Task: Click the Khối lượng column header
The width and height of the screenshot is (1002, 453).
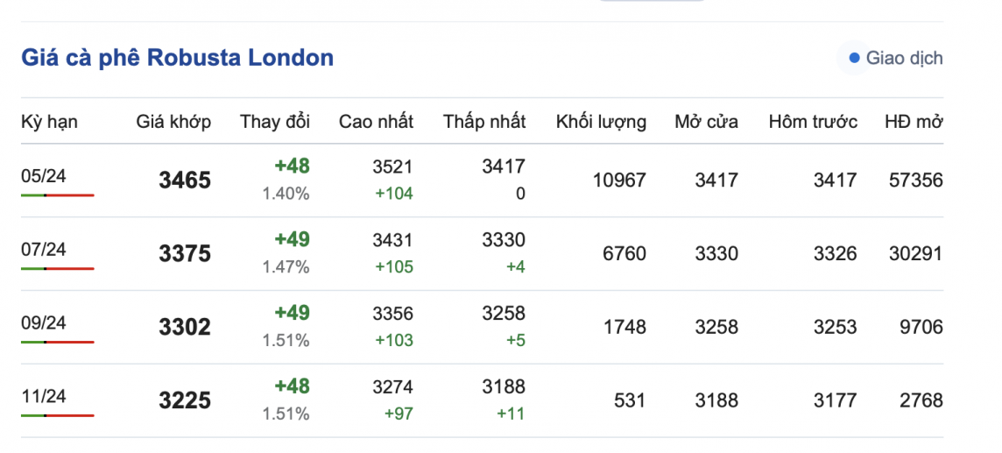Action: (601, 122)
